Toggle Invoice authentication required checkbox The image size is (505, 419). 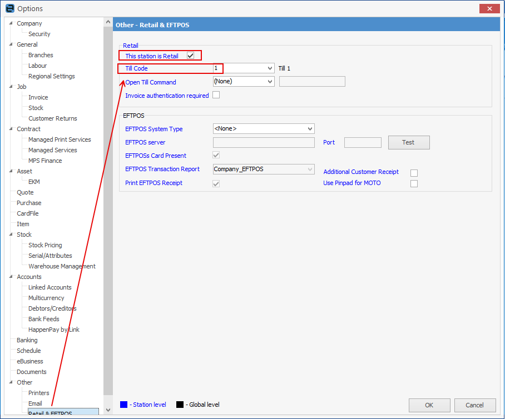pos(216,95)
